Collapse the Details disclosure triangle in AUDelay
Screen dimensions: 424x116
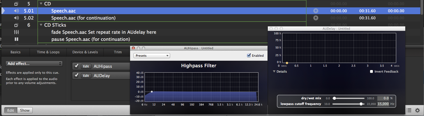(274, 71)
